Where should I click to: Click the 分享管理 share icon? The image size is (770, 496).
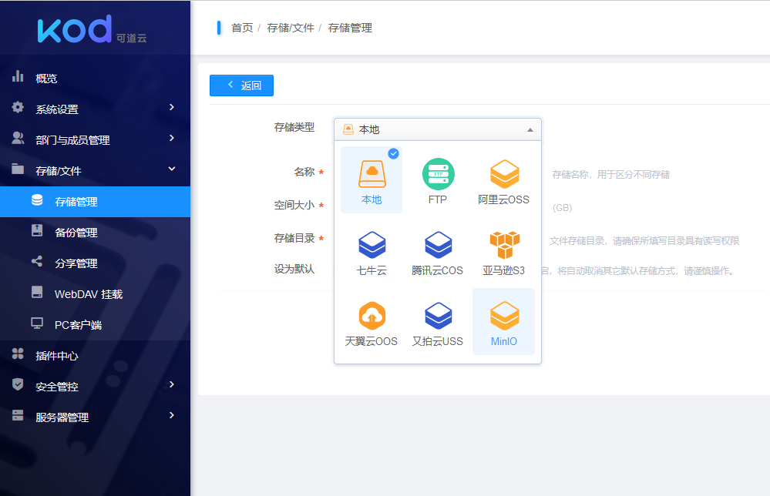point(37,262)
